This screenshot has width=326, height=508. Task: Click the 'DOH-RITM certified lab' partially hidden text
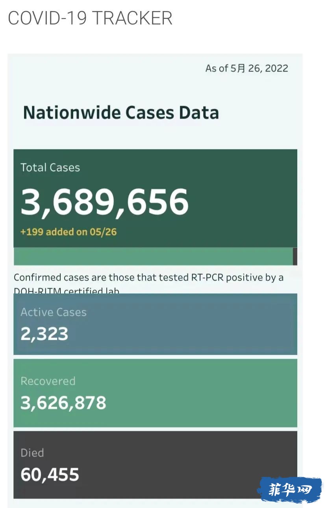(66, 291)
